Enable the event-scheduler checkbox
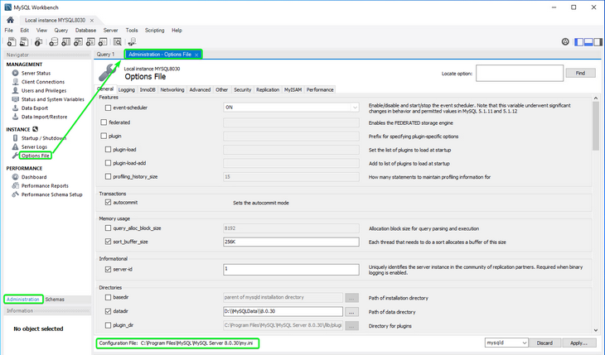The width and height of the screenshot is (605, 355). [x=108, y=108]
